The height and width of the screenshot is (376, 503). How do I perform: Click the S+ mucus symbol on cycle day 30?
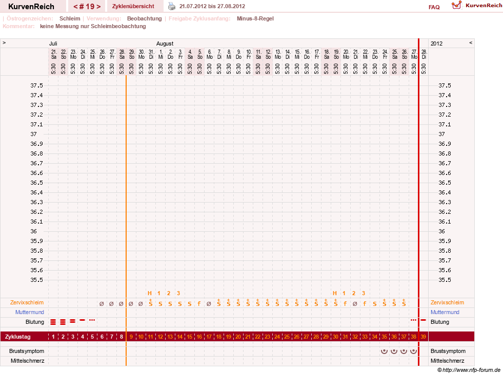pyautogui.click(x=335, y=303)
